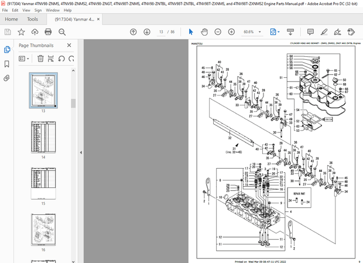Add a comment with the speech bubble

point(310,32)
